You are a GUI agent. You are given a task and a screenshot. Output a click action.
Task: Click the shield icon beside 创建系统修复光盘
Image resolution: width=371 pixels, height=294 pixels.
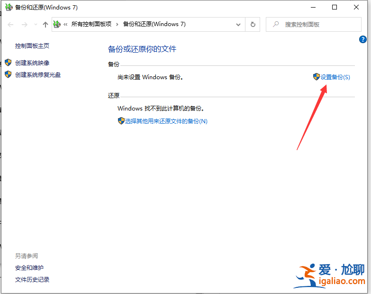coord(8,74)
